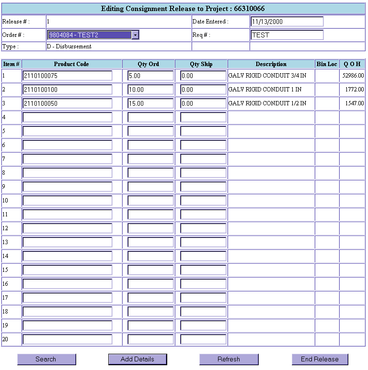Screen dimensions: 368x370
Task: Select product code field 2110100050
Action: (67, 103)
